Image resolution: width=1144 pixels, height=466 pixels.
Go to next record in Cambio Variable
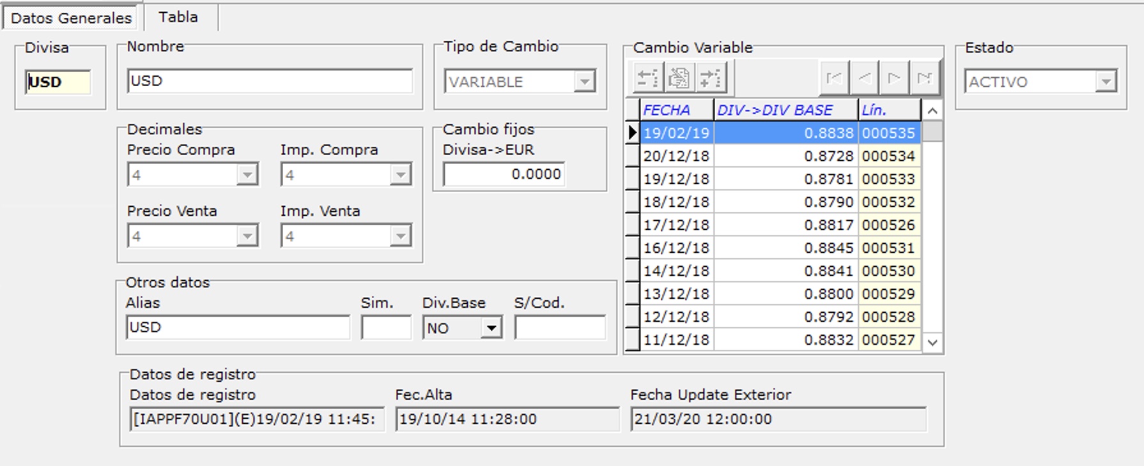pyautogui.click(x=894, y=79)
